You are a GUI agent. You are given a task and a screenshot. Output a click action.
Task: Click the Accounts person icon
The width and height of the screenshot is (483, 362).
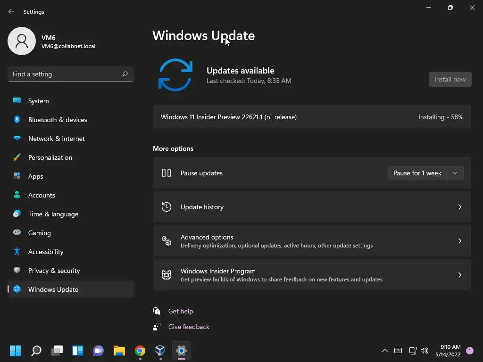[x=17, y=195]
